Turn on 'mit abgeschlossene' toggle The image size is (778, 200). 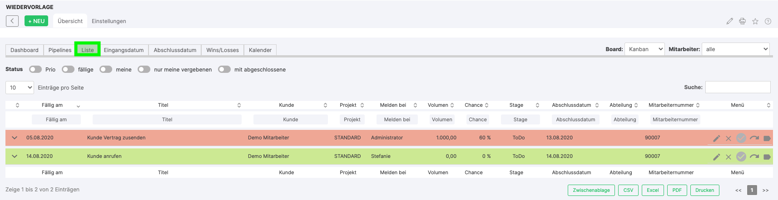click(x=224, y=69)
